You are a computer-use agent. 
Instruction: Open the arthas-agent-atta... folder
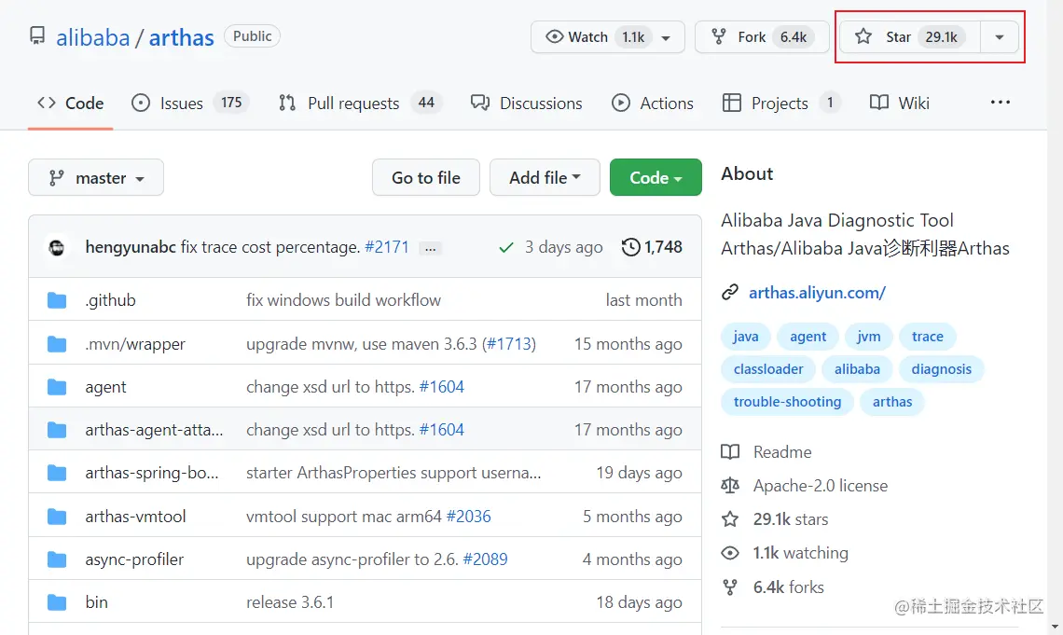(154, 430)
